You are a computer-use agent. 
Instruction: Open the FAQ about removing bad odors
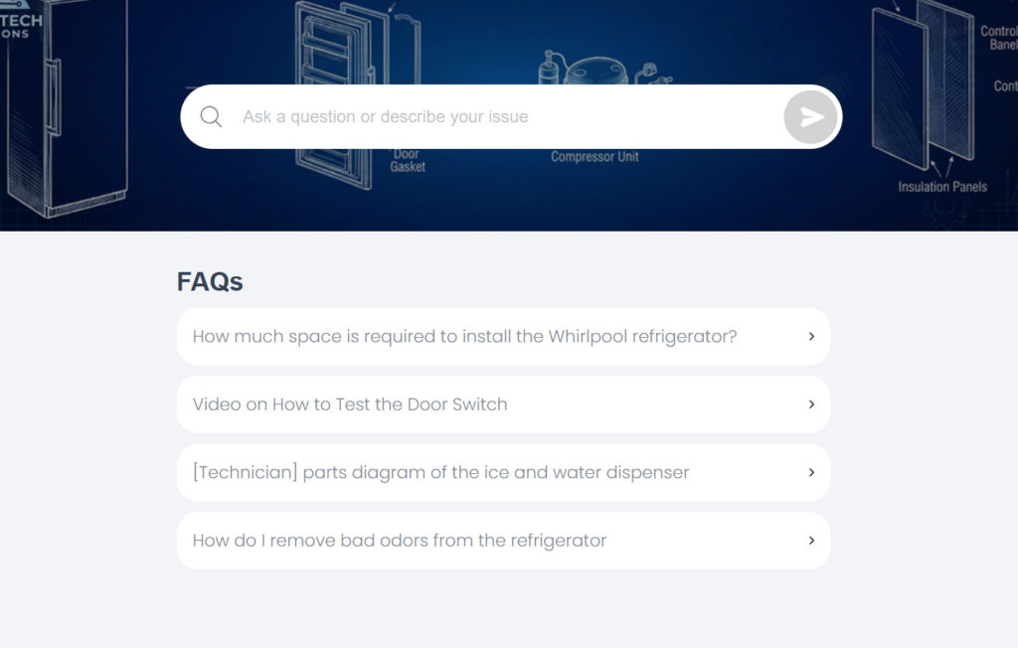[x=399, y=541]
